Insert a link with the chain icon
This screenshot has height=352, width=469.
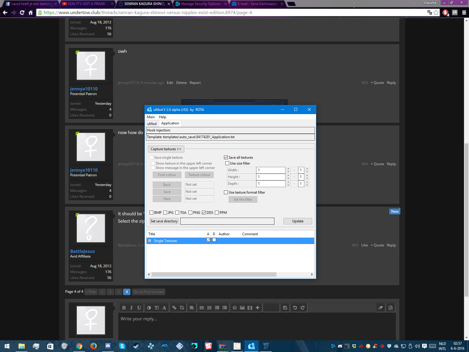174,308
